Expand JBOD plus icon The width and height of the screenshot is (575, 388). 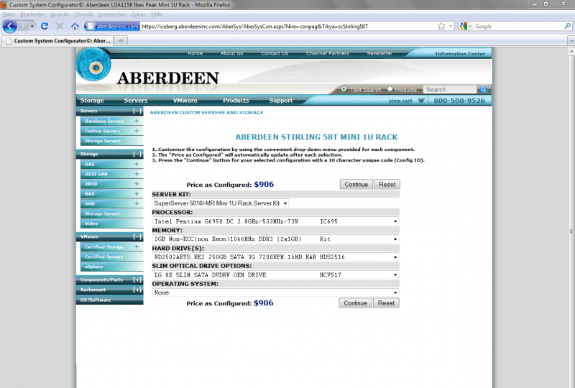point(137,184)
